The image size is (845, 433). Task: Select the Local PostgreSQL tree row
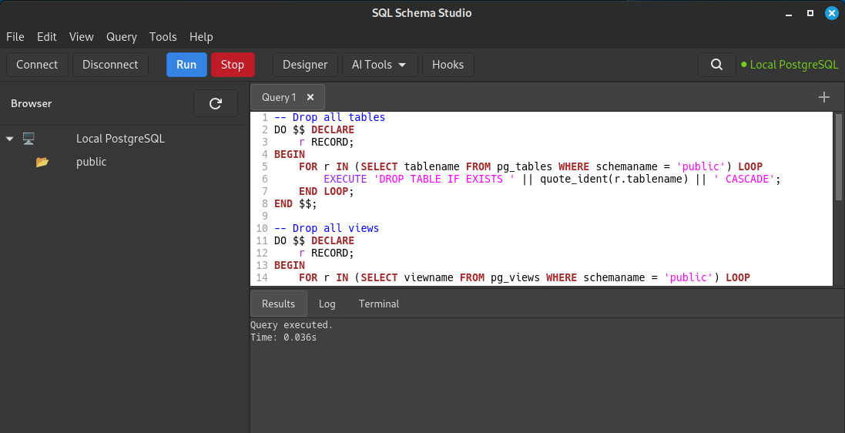(x=125, y=139)
